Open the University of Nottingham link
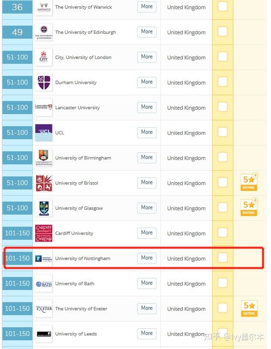The width and height of the screenshot is (271, 349). coord(83,259)
